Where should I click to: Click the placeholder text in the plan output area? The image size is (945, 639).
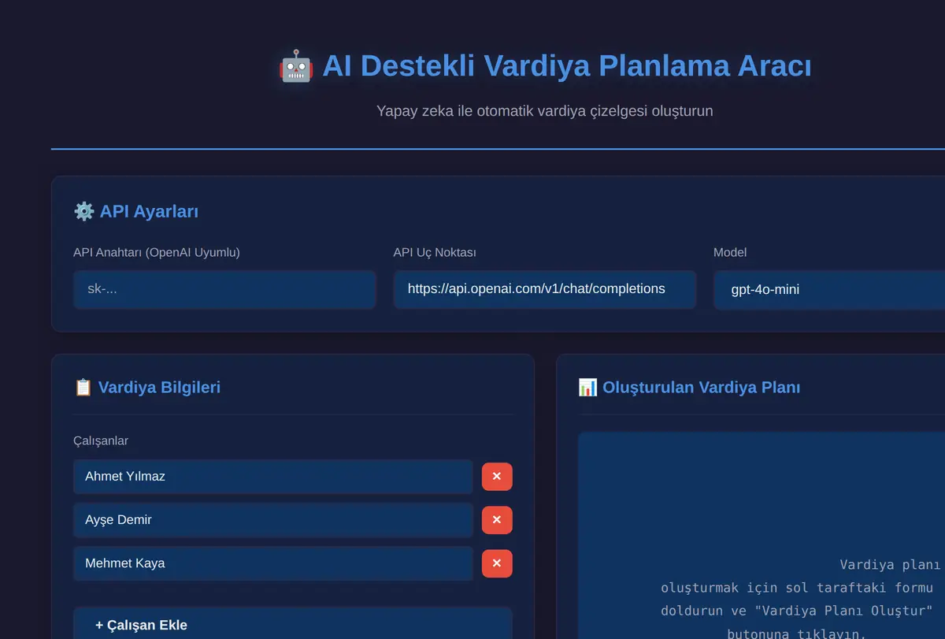799,600
